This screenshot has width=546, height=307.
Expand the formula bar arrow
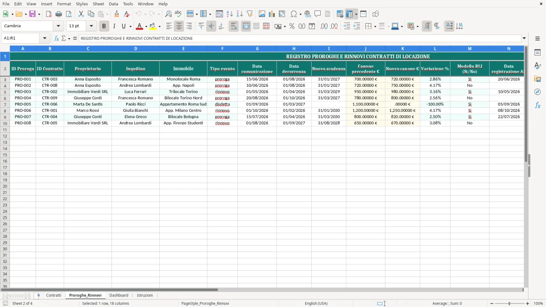pyautogui.click(x=524, y=38)
